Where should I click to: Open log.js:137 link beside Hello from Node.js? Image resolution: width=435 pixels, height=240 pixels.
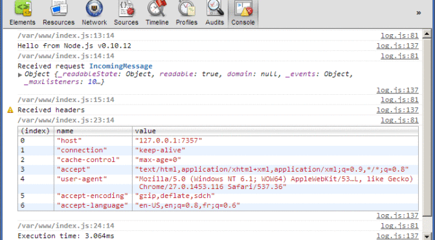pos(397,46)
